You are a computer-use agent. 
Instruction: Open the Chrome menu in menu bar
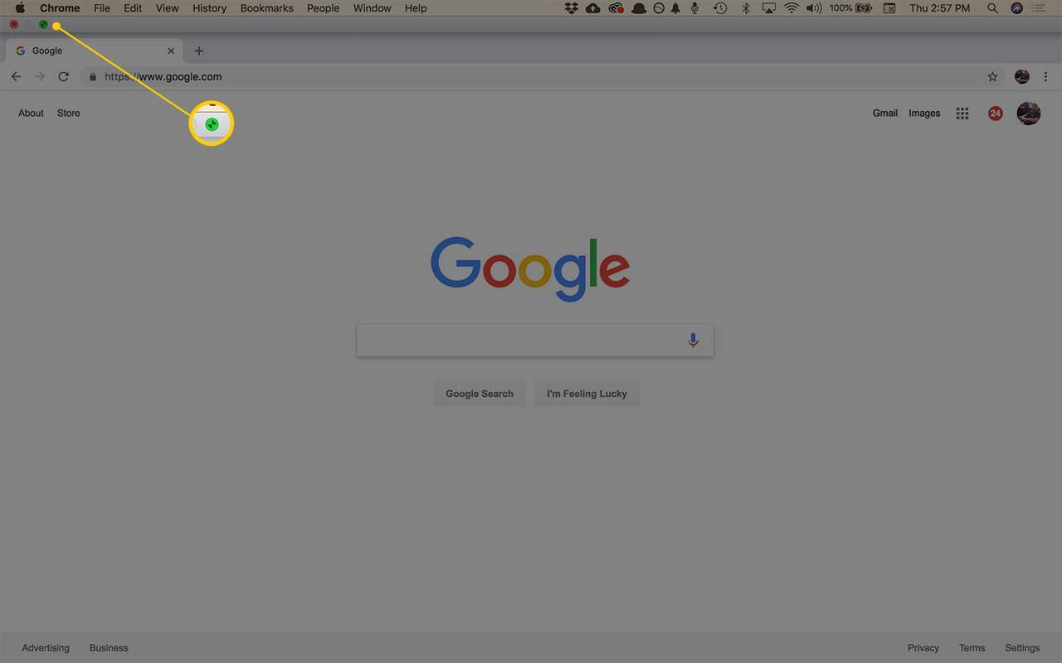(60, 8)
